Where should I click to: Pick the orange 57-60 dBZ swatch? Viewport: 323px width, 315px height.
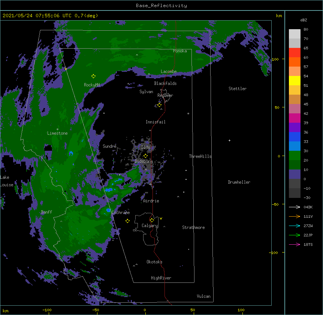(295, 62)
